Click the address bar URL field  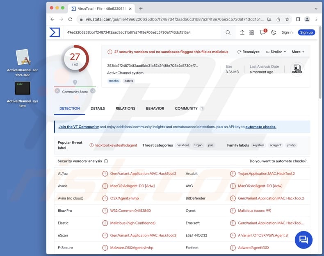coord(175,19)
